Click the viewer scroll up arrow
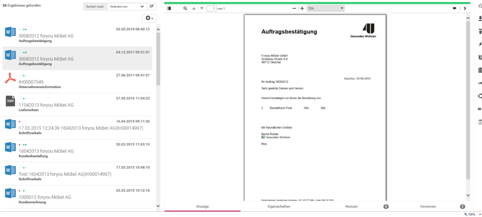482x217 pixels. coord(468,18)
